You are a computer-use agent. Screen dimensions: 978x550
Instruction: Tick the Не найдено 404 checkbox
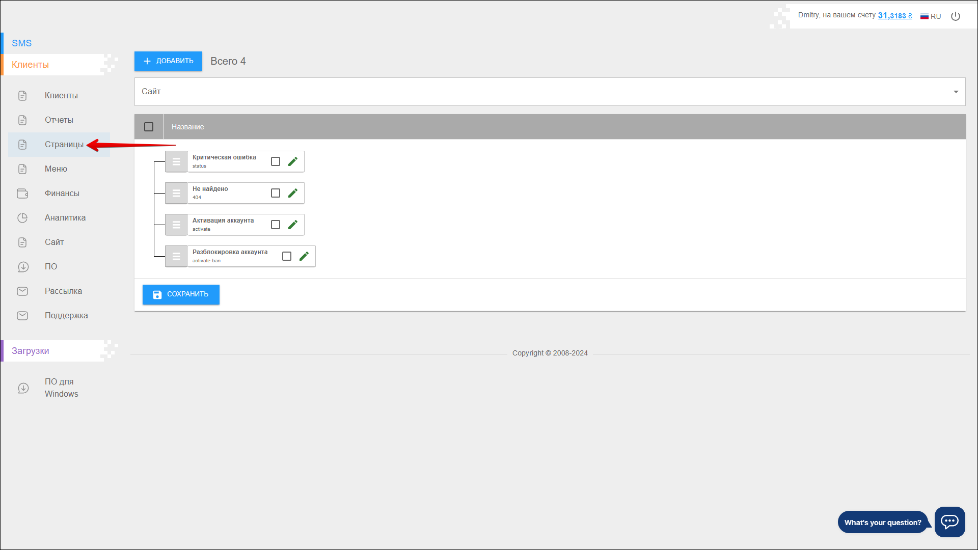click(276, 193)
